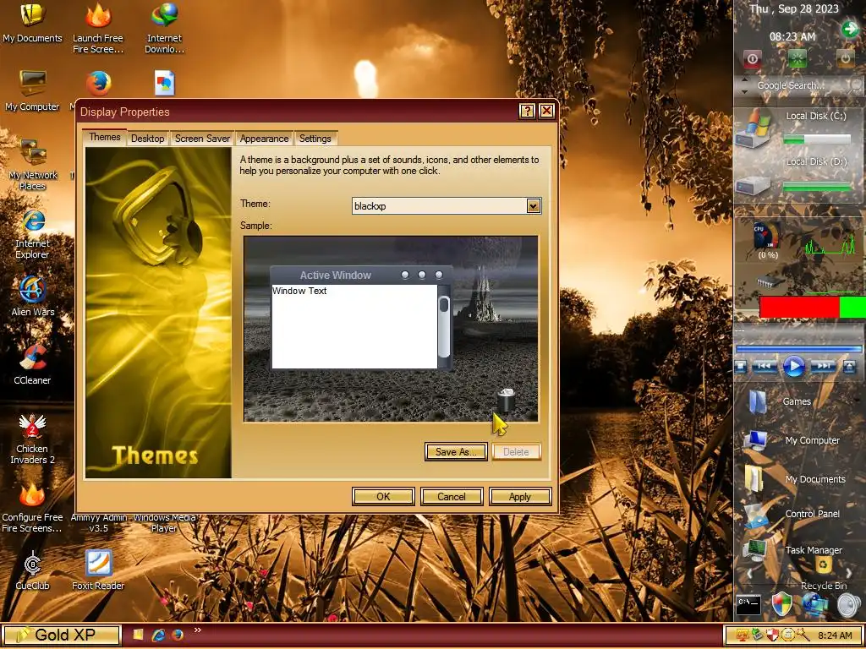Open My Computer desktop icon
The width and height of the screenshot is (866, 649).
(32, 91)
